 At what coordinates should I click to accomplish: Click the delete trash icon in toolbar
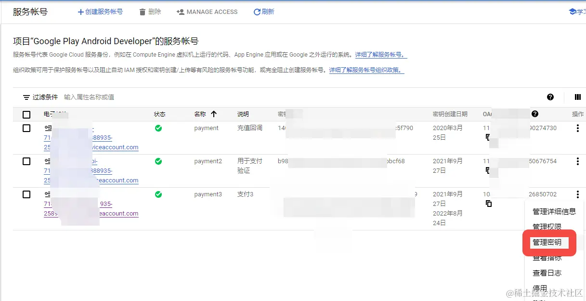tap(143, 12)
